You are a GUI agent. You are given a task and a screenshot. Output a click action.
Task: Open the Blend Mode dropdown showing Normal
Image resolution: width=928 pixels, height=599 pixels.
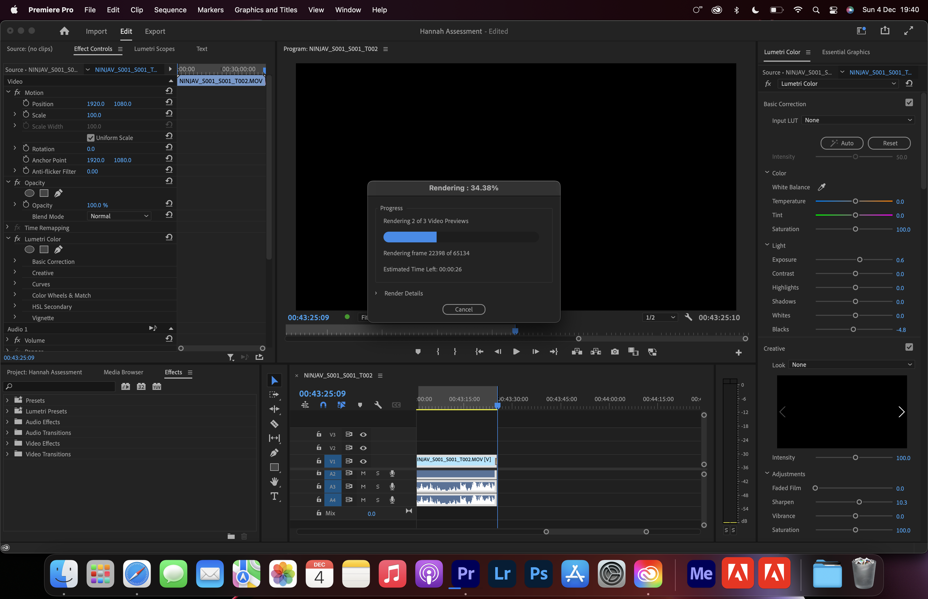(x=119, y=216)
